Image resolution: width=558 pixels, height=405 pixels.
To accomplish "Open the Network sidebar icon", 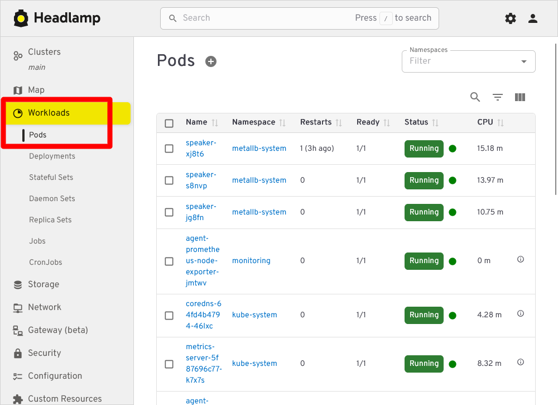I will 17,307.
